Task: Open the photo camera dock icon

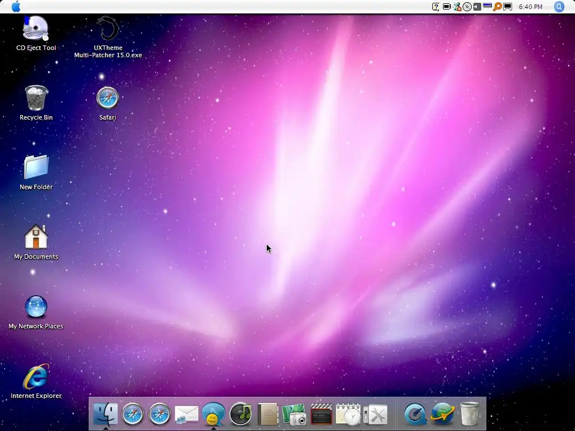Action: tap(294, 415)
